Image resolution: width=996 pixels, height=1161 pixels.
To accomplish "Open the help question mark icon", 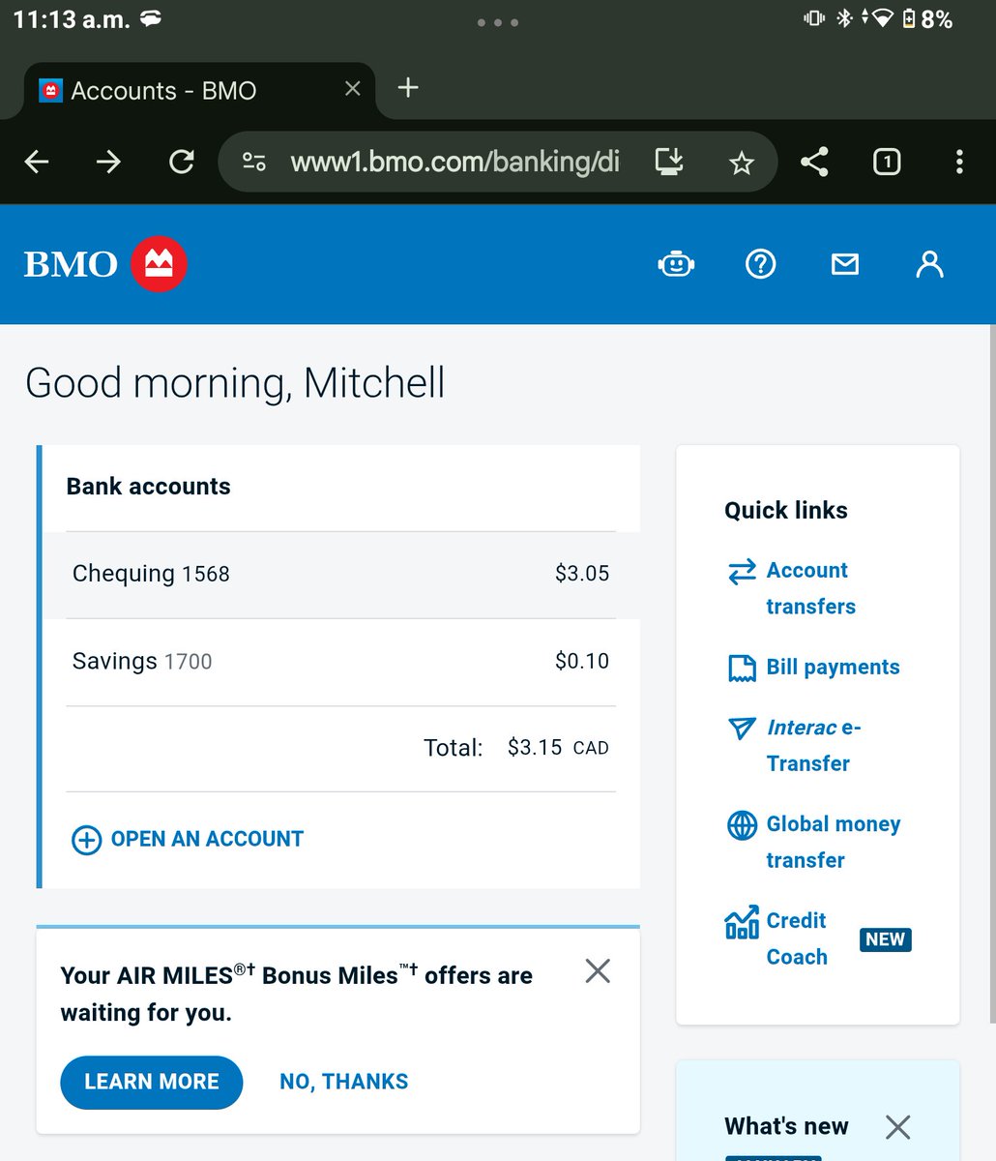I will tap(761, 264).
